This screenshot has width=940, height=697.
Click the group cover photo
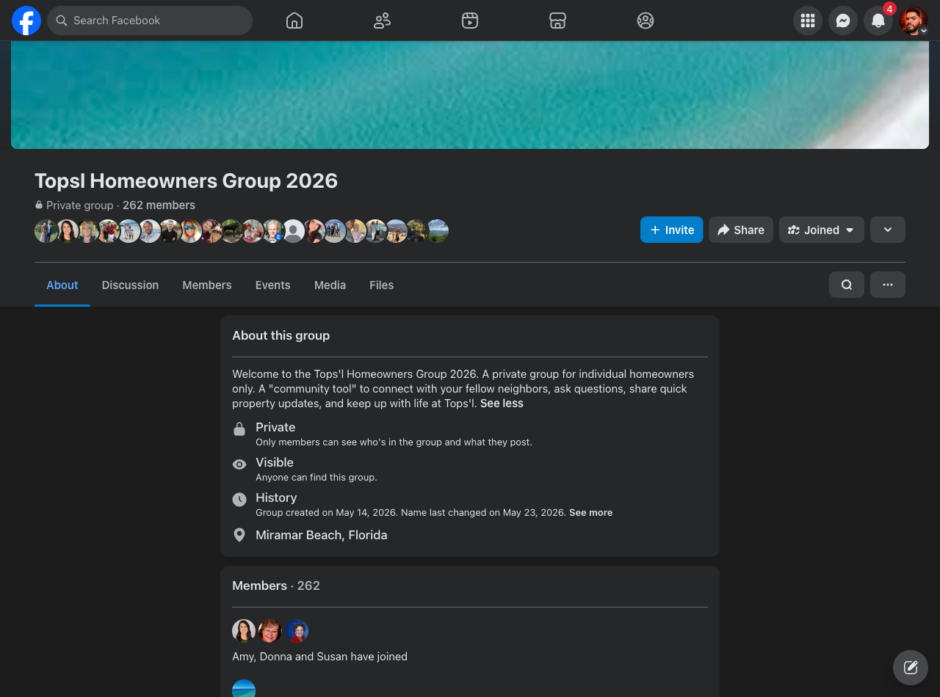pyautogui.click(x=470, y=95)
